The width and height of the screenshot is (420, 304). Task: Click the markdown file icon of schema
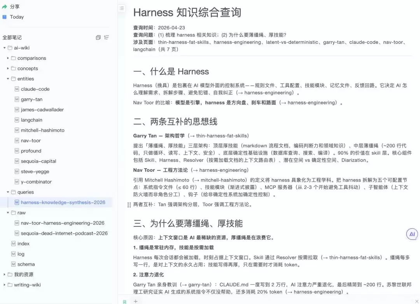click(13, 264)
